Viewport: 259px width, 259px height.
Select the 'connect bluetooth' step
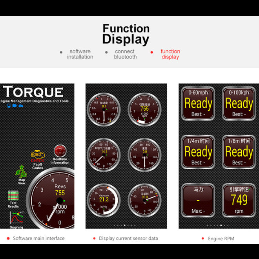[x=125, y=54]
